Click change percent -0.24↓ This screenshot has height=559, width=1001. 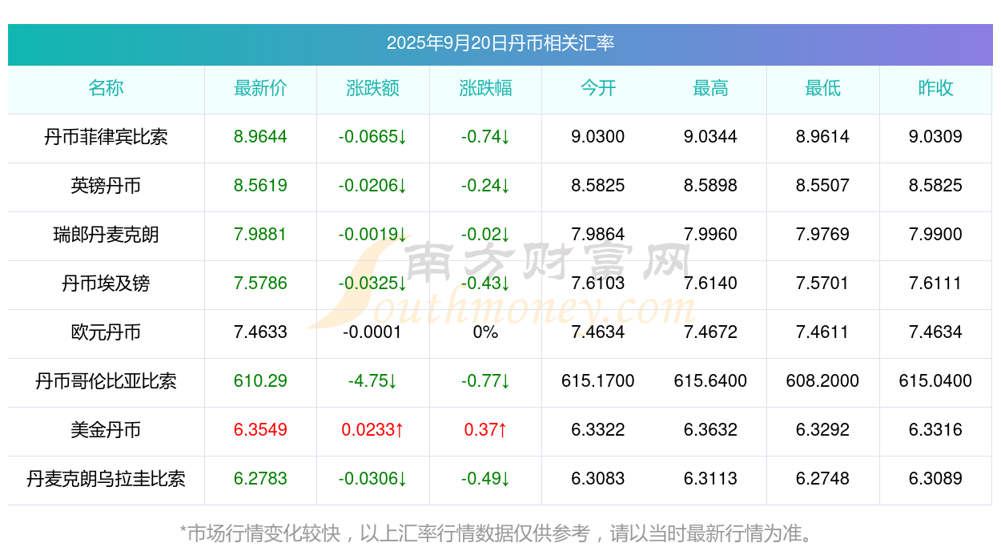485,186
